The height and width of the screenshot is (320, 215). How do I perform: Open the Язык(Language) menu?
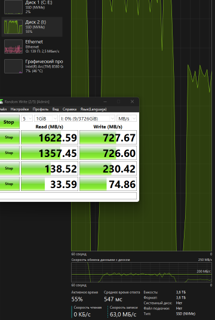93,109
